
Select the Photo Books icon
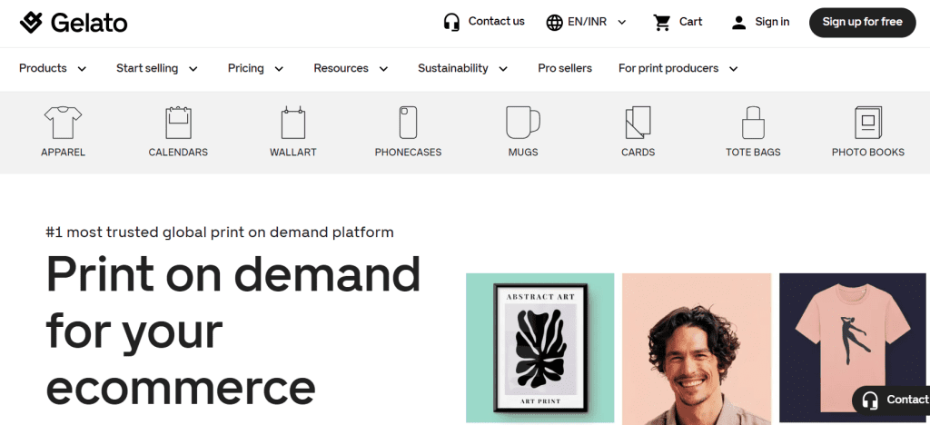[868, 122]
